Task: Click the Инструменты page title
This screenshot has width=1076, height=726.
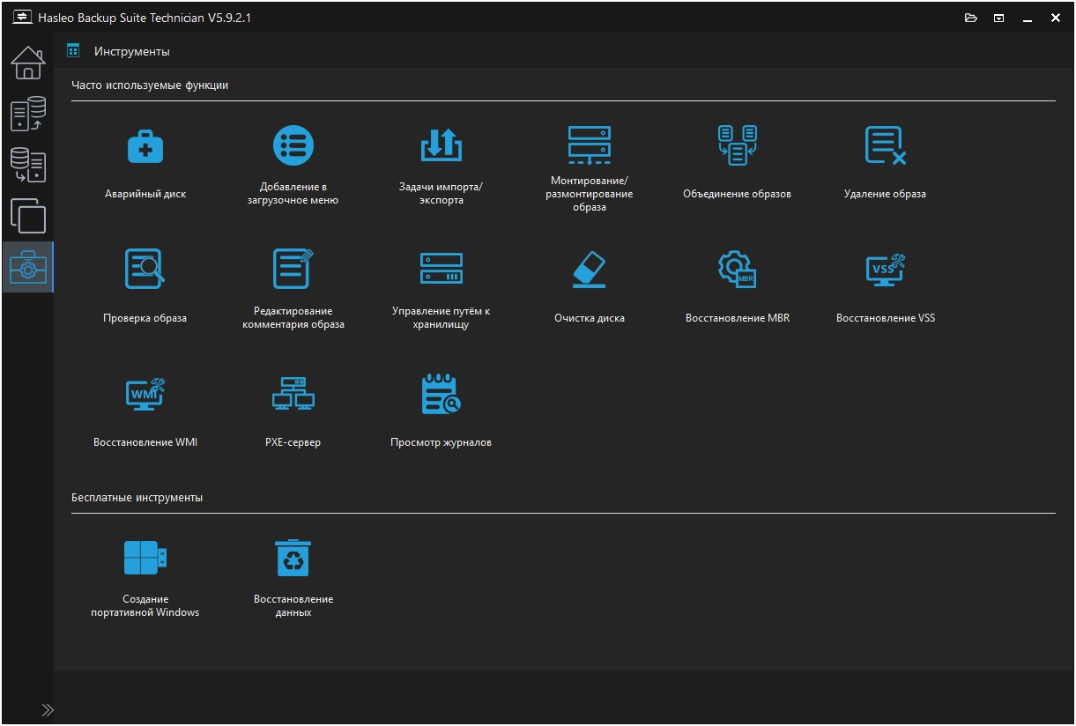Action: (x=132, y=52)
